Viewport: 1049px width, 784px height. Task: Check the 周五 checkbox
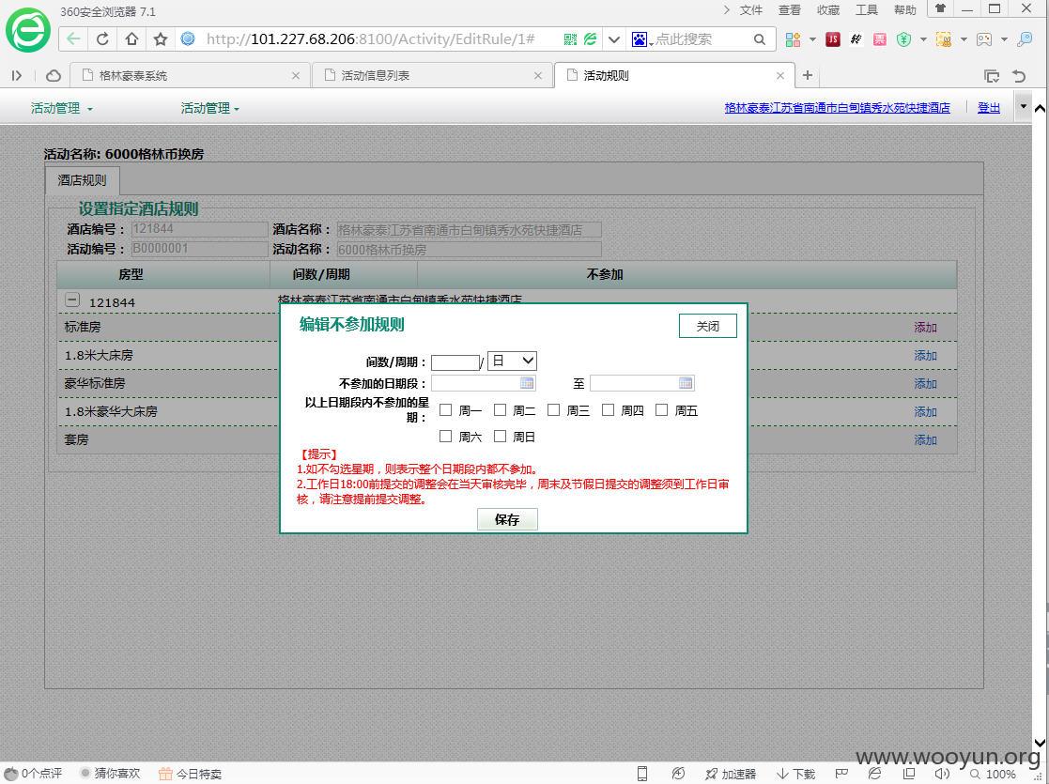[x=662, y=410]
